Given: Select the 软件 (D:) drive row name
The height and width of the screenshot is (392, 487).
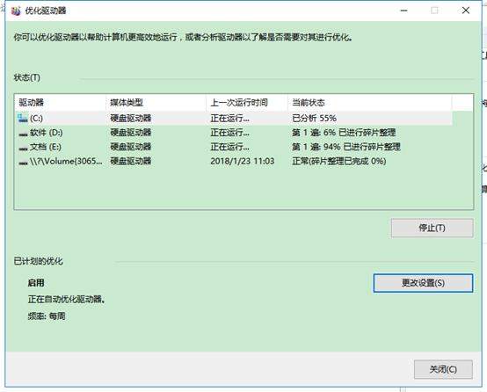Looking at the screenshot, I should (x=47, y=133).
